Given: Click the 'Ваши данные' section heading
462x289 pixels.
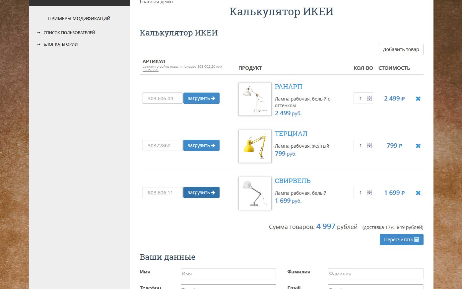Looking at the screenshot, I should (x=167, y=257).
